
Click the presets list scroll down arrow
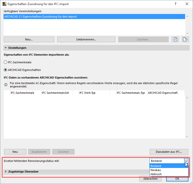pyautogui.click(x=187, y=33)
